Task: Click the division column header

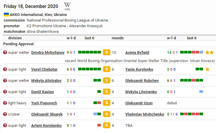Action: tap(15, 38)
